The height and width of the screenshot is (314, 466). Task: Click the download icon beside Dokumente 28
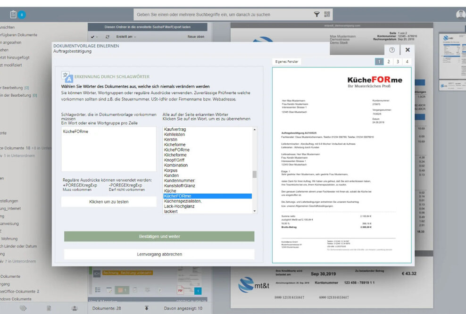(147, 307)
